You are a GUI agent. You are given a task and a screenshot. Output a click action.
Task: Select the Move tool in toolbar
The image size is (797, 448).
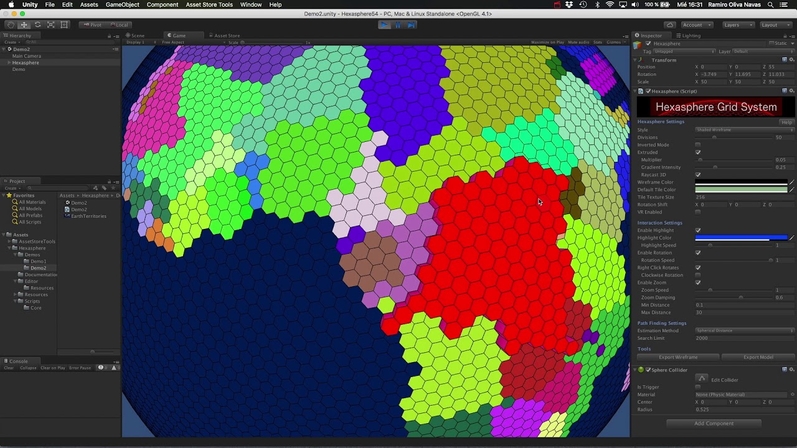(x=24, y=25)
